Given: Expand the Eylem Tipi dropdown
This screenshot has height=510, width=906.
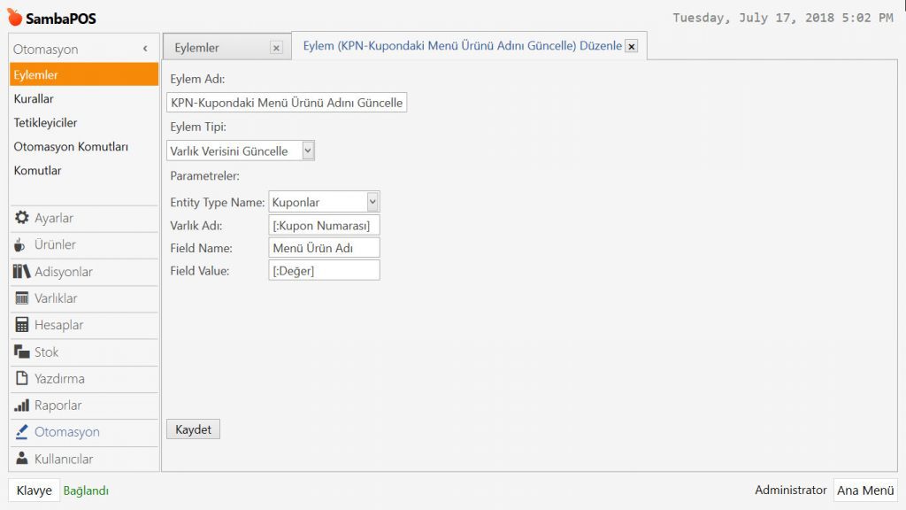Looking at the screenshot, I should pos(308,151).
